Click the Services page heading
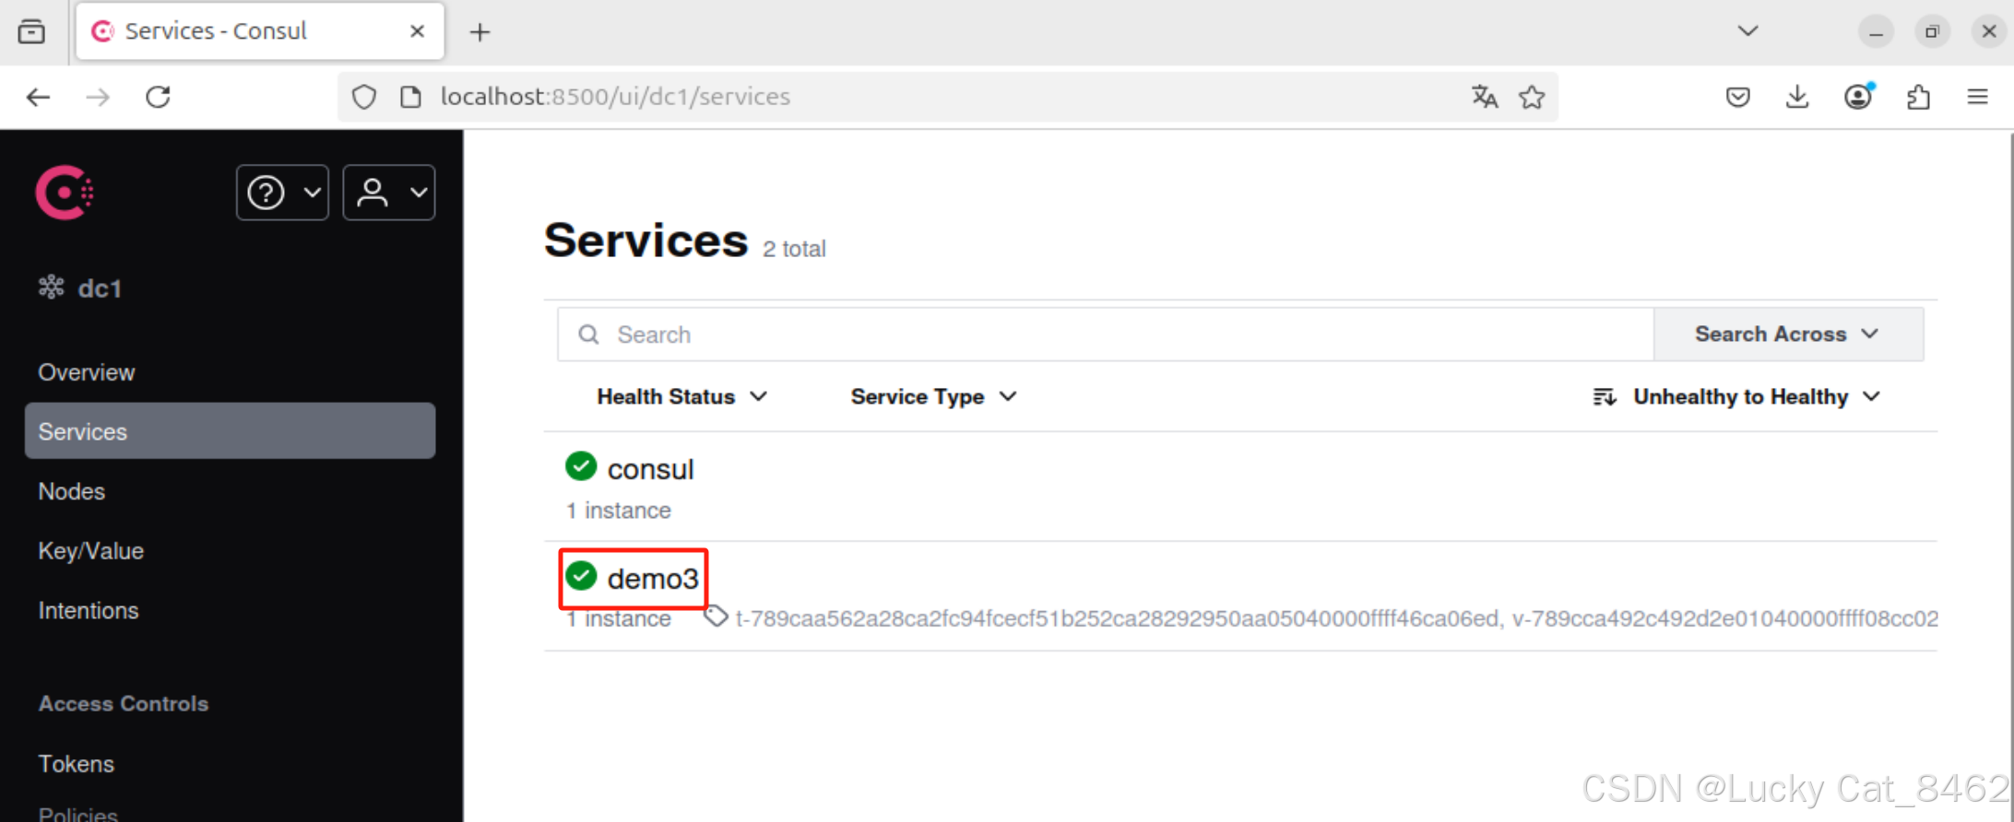 pos(646,241)
